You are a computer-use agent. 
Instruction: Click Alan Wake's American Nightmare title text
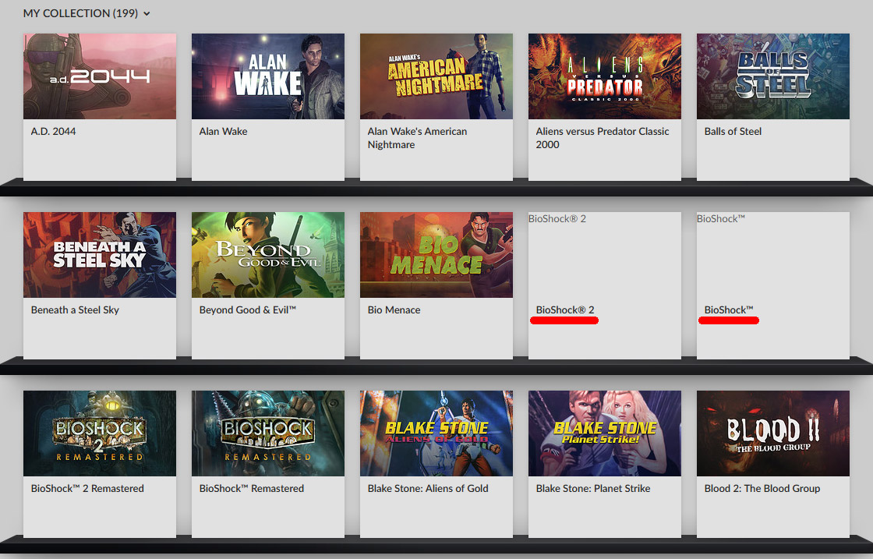(417, 138)
